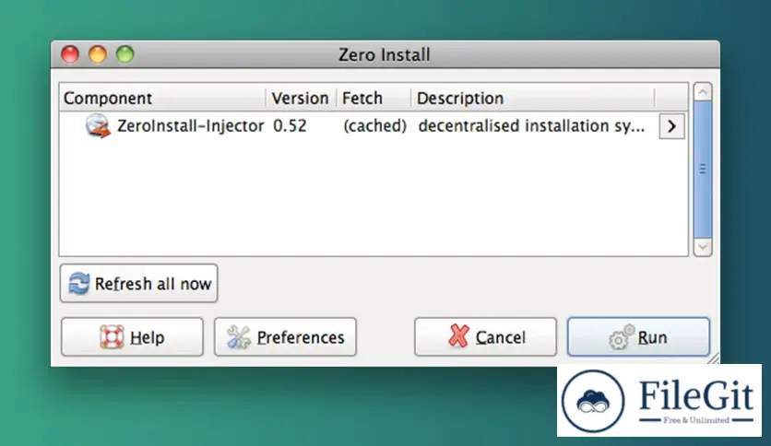Click the wrench Preferences icon
The width and height of the screenshot is (771, 446).
click(239, 337)
